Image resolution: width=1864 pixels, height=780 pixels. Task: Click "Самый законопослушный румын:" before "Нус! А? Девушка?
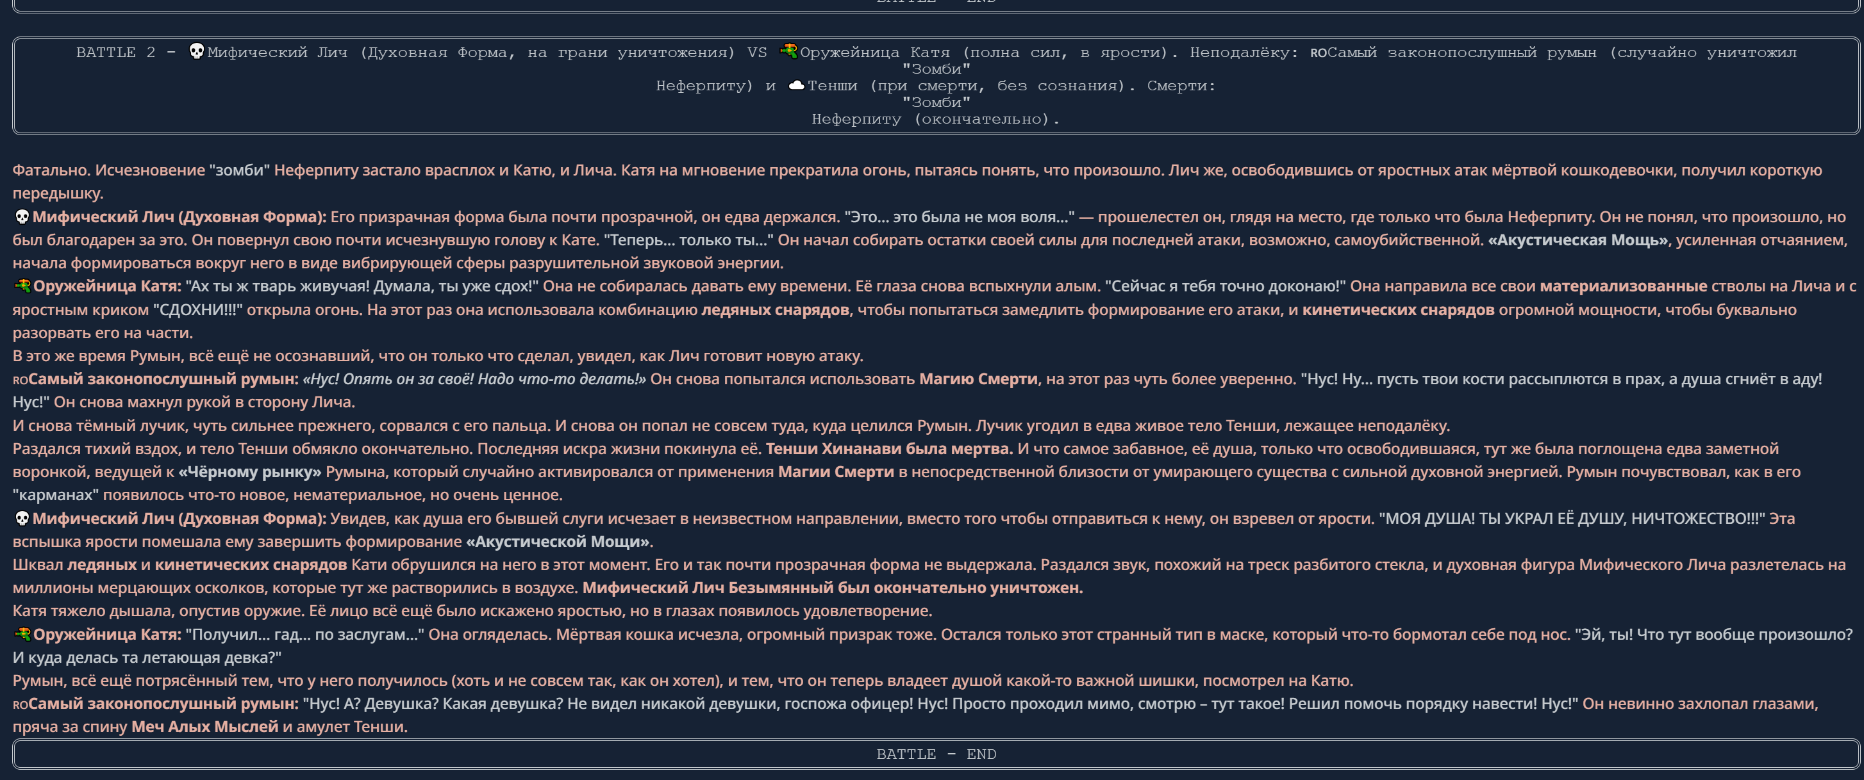coord(163,703)
